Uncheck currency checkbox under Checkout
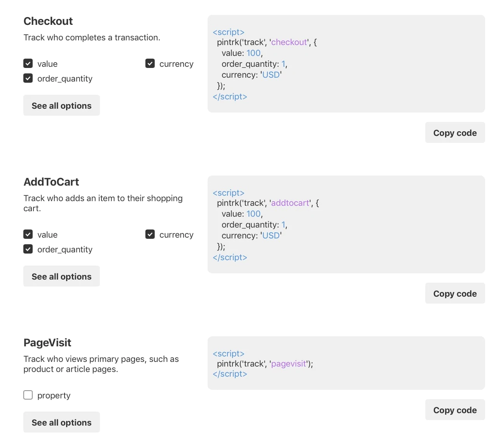Screen dimensions: 503x438 (x=150, y=64)
